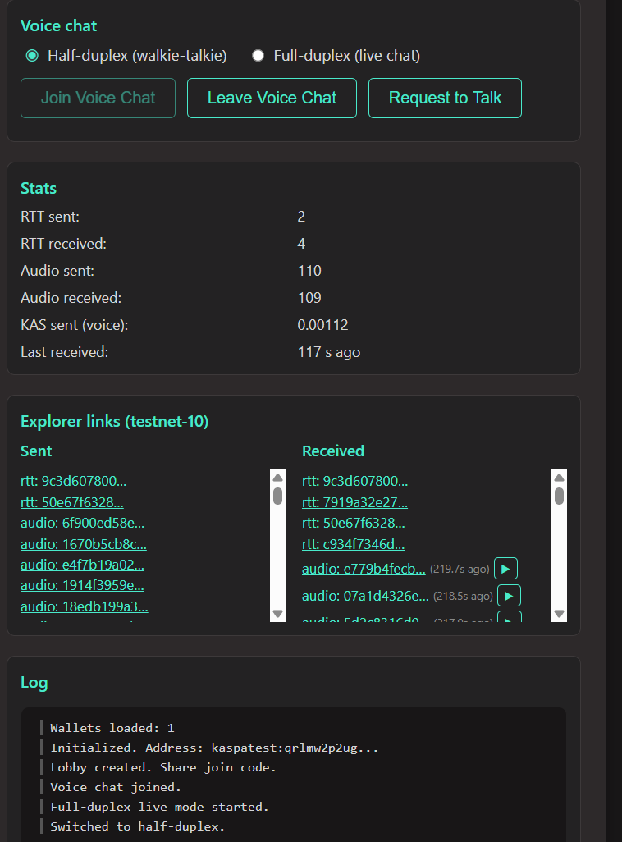Screen dimensions: 622x842
Task: Click the KAS sent value 0.00112
Action: point(322,325)
